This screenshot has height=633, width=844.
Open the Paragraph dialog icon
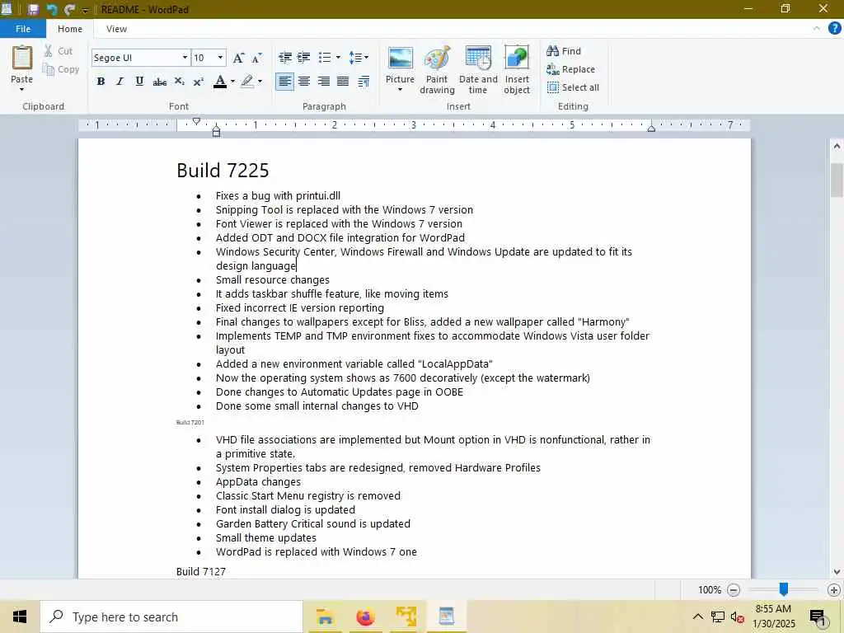pos(363,82)
